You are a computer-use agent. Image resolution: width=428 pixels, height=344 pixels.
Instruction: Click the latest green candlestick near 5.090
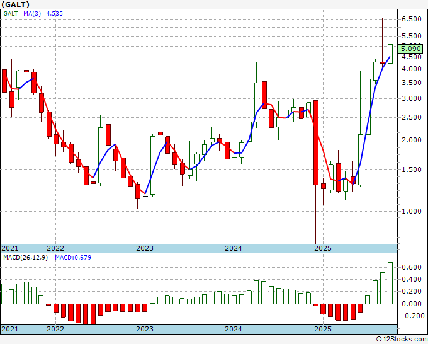pyautogui.click(x=390, y=54)
